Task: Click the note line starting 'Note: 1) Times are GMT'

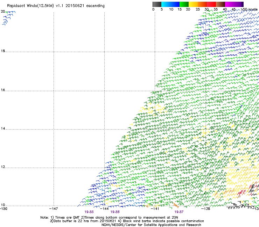Action: [109, 218]
